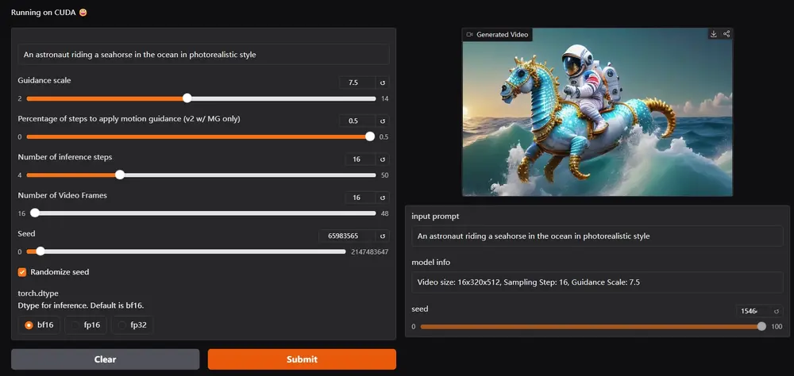Adjust the Guidance scale slider
The width and height of the screenshot is (794, 376).
tap(201, 98)
